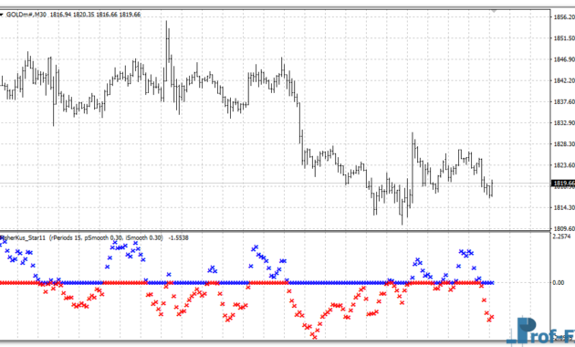
Task: Click the 1842.20 price axis label
Action: tap(564, 80)
